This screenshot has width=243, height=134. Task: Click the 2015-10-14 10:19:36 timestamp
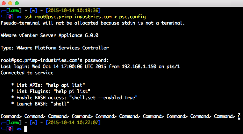pyautogui.click(x=73, y=10)
